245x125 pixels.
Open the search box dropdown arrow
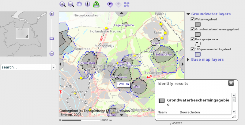coord(54,67)
